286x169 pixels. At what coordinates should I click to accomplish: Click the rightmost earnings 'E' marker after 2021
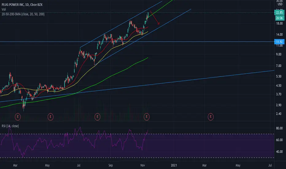tap(211, 116)
